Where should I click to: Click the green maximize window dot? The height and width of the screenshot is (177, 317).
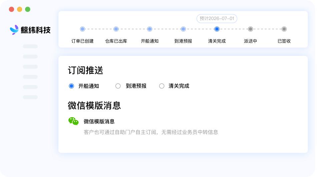point(28,9)
